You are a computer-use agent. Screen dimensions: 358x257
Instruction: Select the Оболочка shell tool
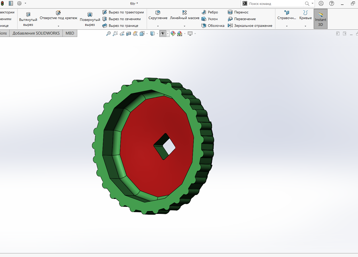click(x=213, y=26)
